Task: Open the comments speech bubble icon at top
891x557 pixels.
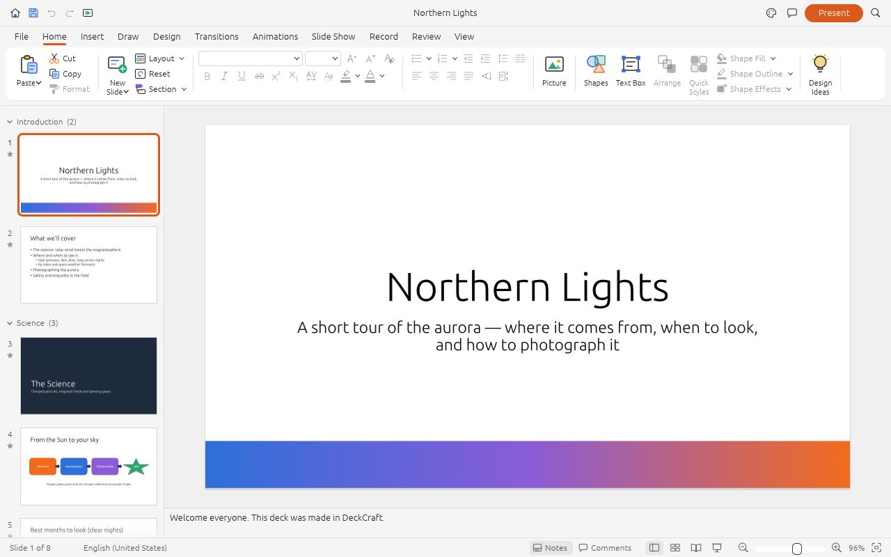Action: coord(792,13)
